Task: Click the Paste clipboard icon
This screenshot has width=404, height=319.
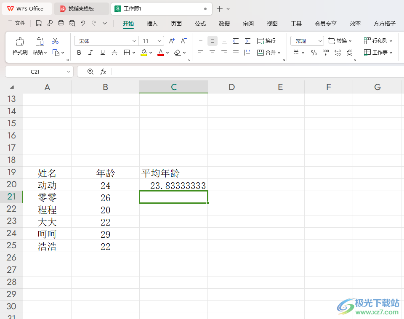Action: point(40,41)
